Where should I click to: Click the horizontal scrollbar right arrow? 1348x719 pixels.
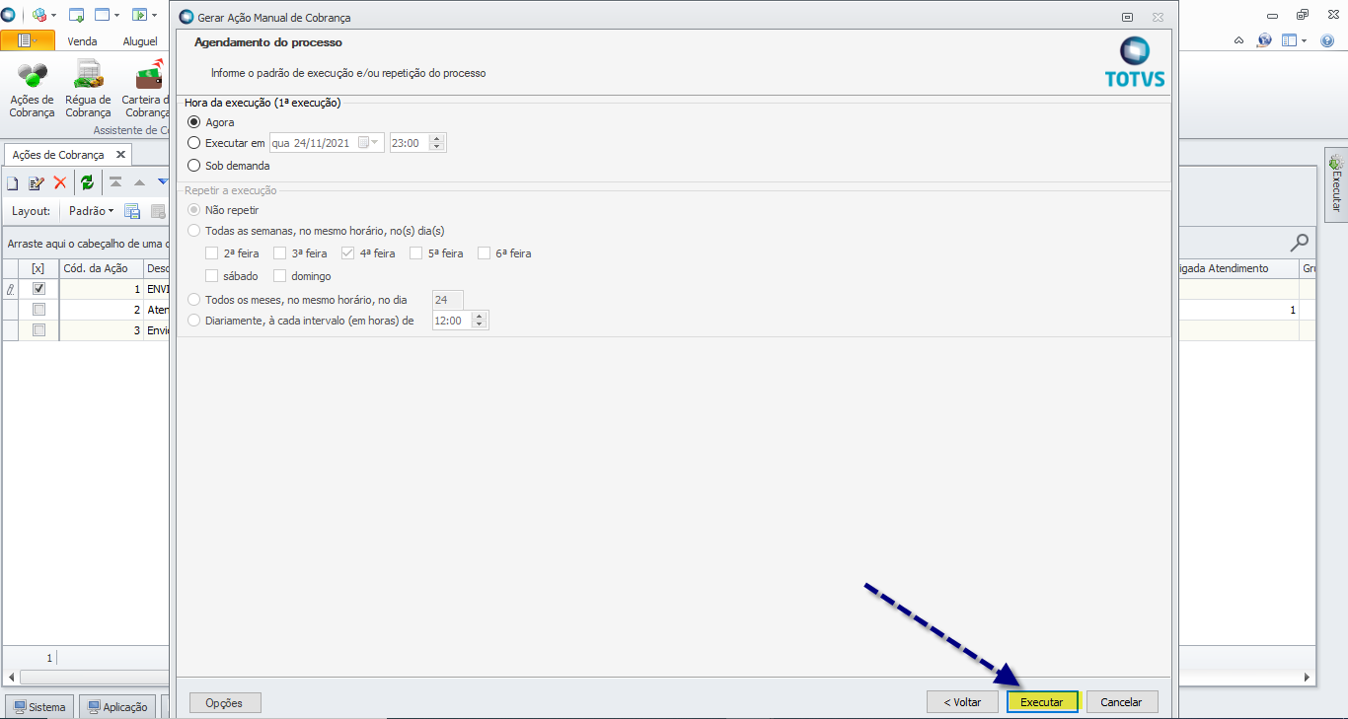point(1308,678)
